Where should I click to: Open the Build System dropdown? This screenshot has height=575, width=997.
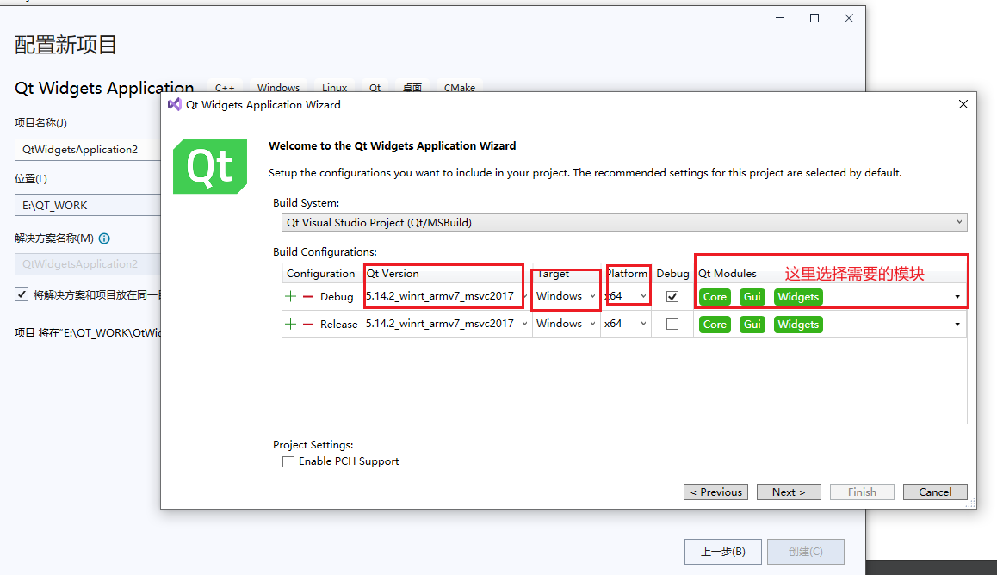point(623,222)
